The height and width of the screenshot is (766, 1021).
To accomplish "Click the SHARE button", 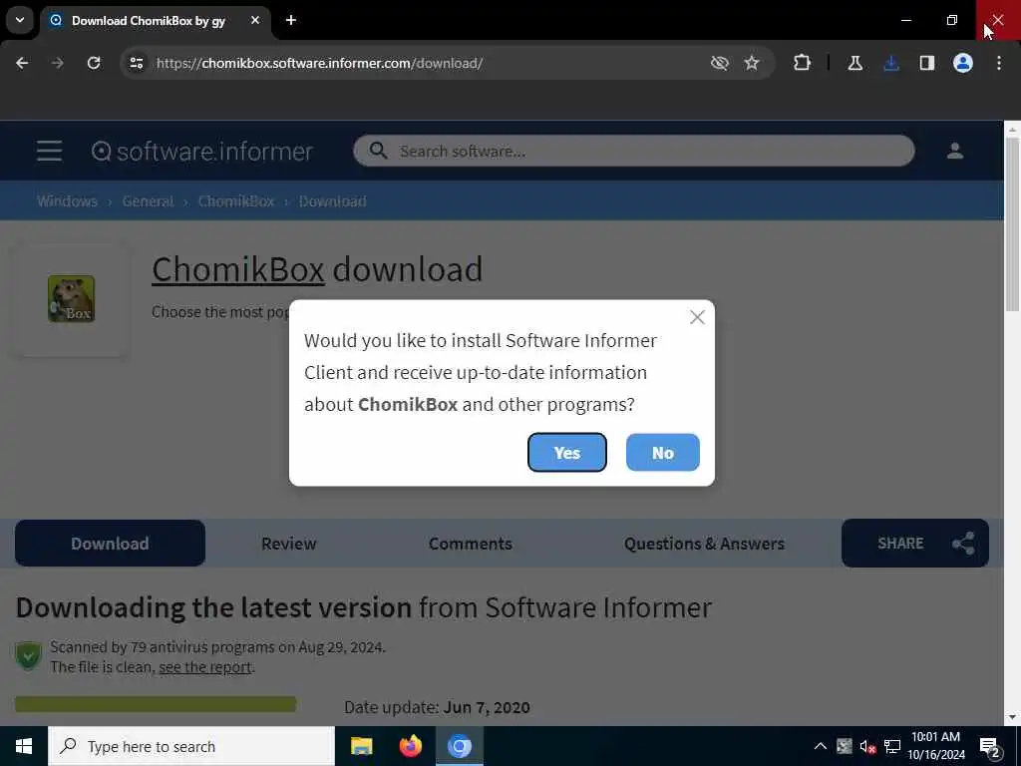I will point(915,544).
